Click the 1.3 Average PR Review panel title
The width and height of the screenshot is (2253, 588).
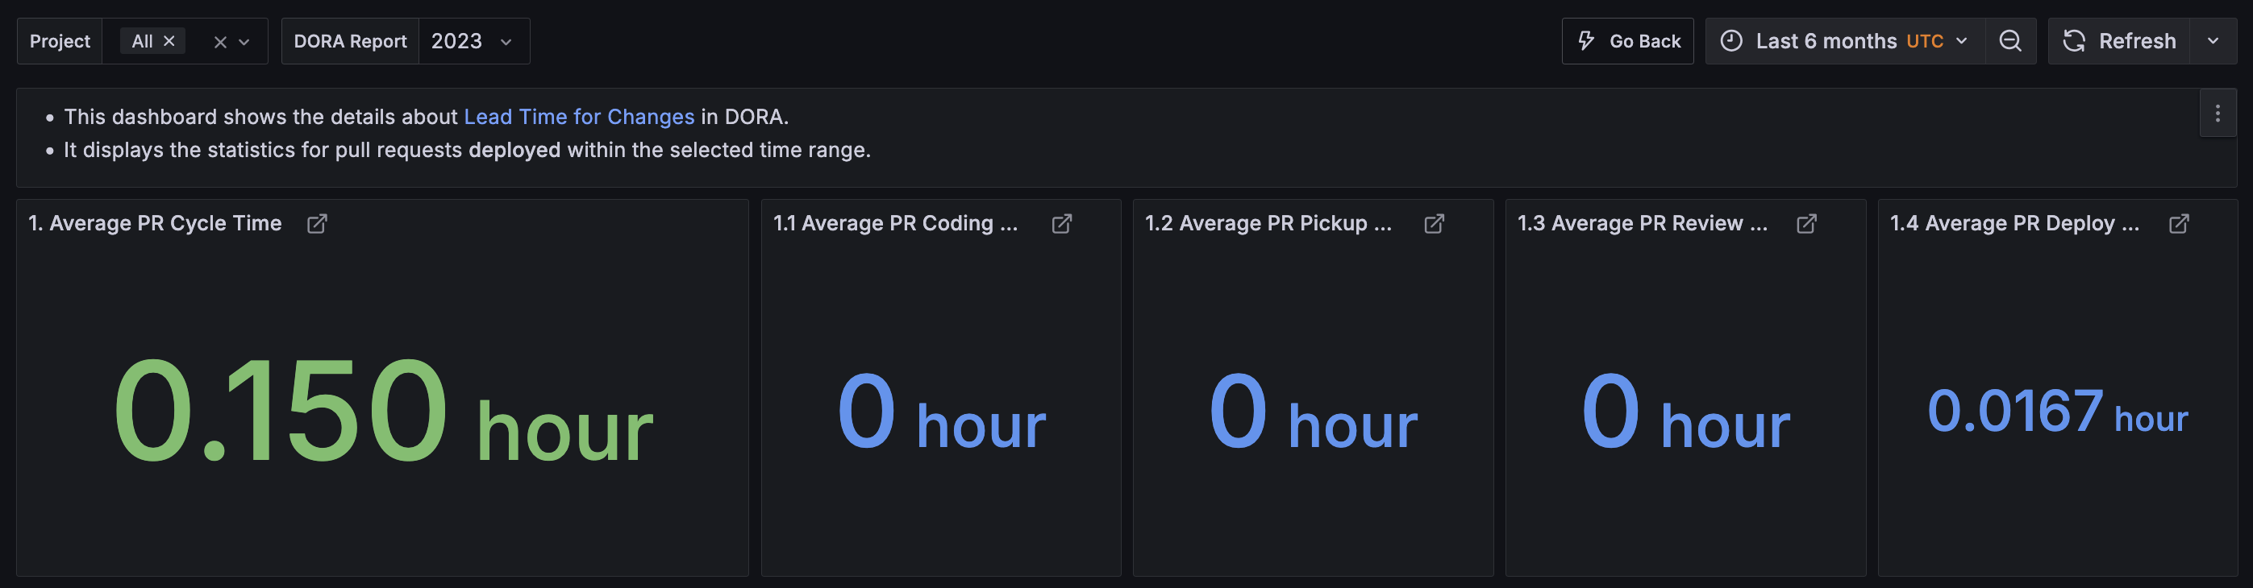pyautogui.click(x=1643, y=224)
